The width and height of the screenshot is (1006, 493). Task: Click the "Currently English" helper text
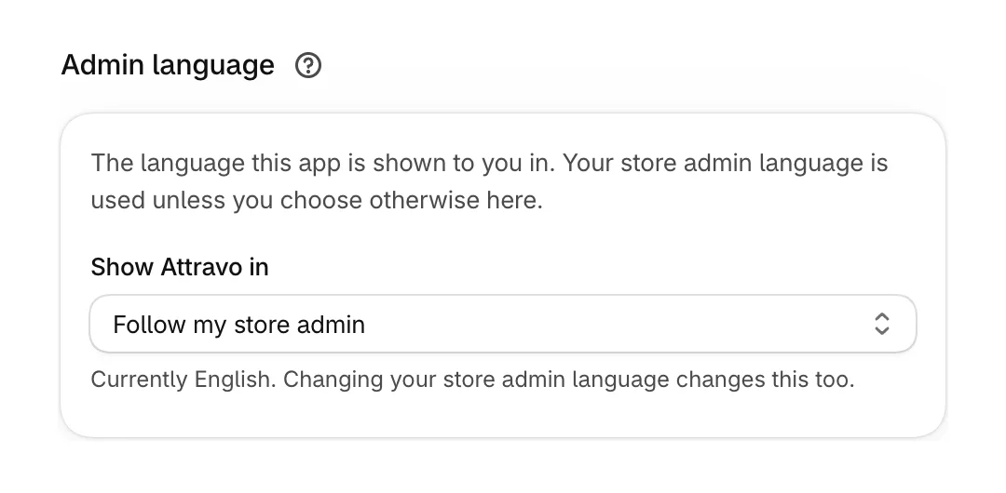point(472,380)
